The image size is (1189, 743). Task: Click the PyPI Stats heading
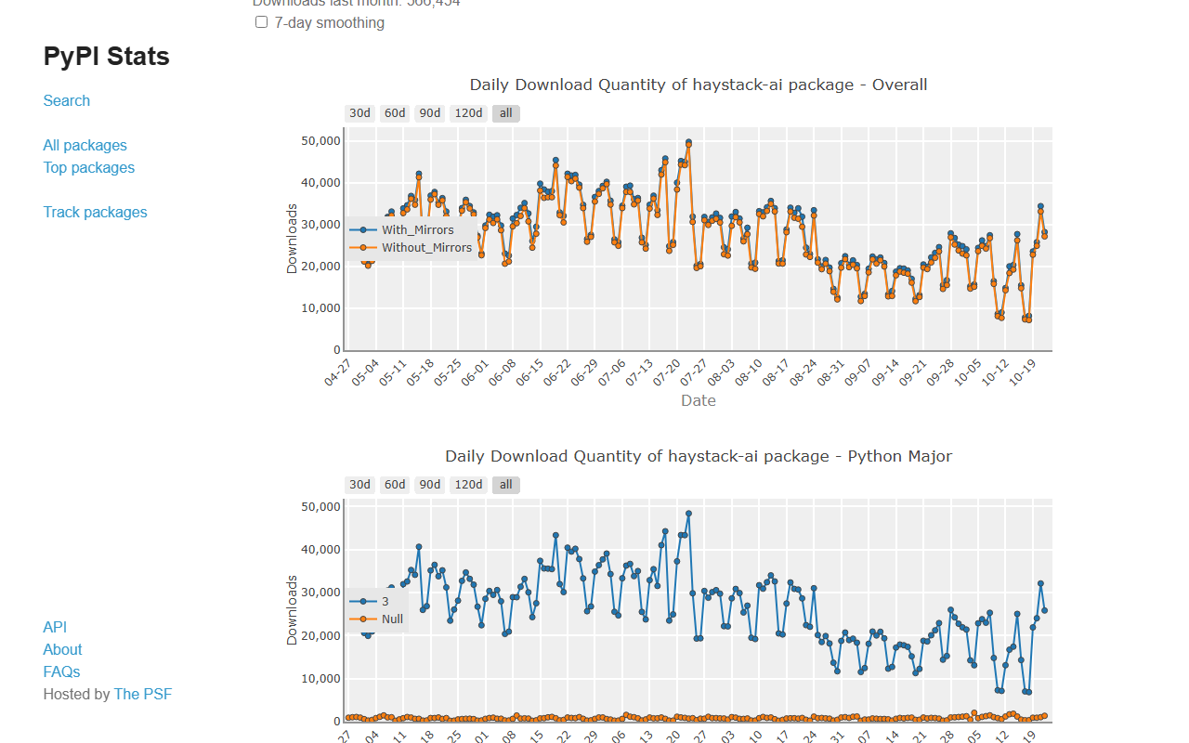[107, 57]
